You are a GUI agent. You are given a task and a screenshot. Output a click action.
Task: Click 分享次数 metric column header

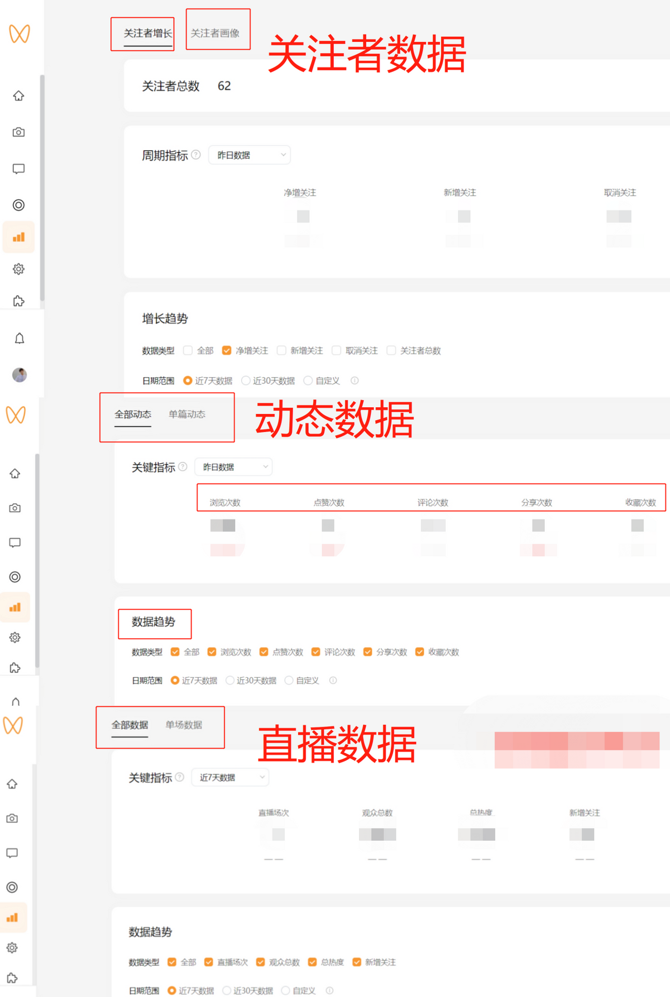[x=537, y=502]
